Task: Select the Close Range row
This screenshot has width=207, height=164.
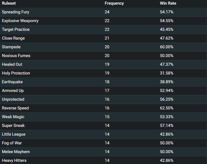Action: (103, 38)
